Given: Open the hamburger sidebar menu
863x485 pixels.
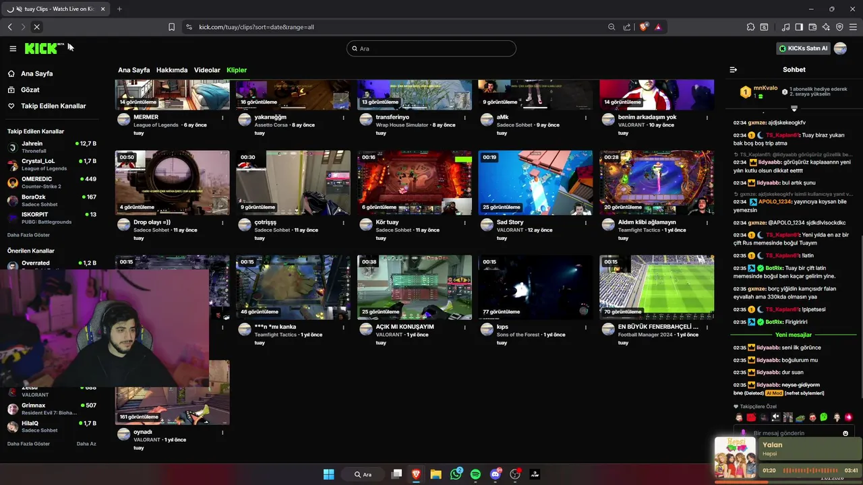Looking at the screenshot, I should click(13, 48).
